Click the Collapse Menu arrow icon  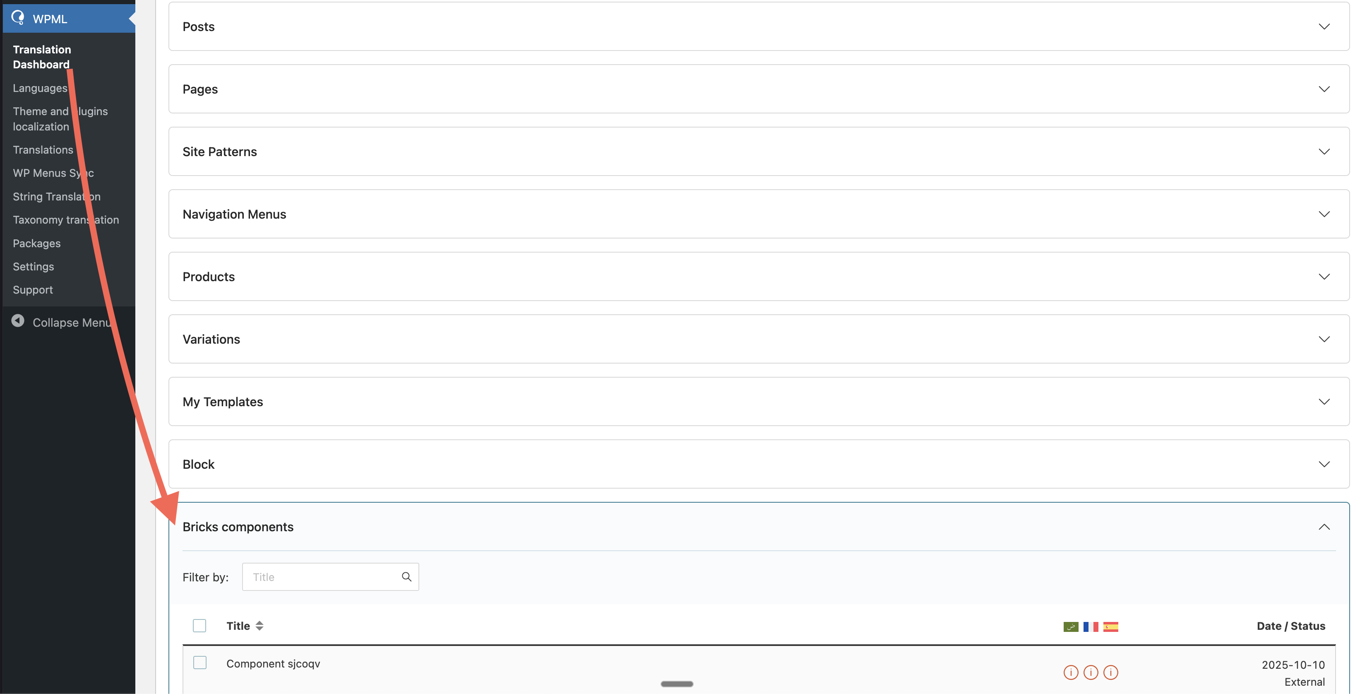point(18,321)
